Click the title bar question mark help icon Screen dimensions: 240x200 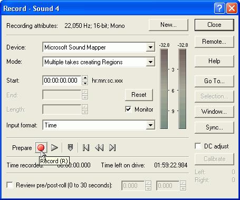click(219, 8)
